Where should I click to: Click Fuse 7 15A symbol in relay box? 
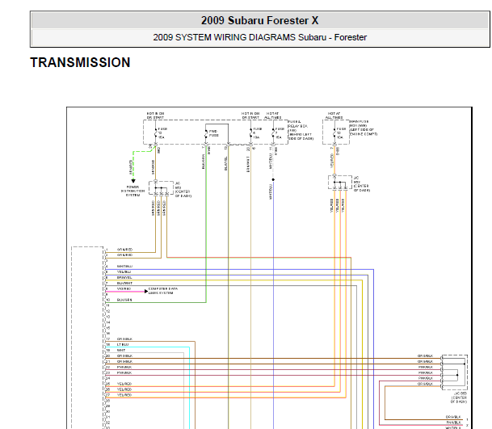tap(273, 133)
